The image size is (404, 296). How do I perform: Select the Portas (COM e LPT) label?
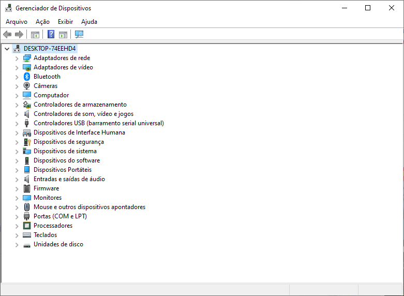click(x=61, y=216)
